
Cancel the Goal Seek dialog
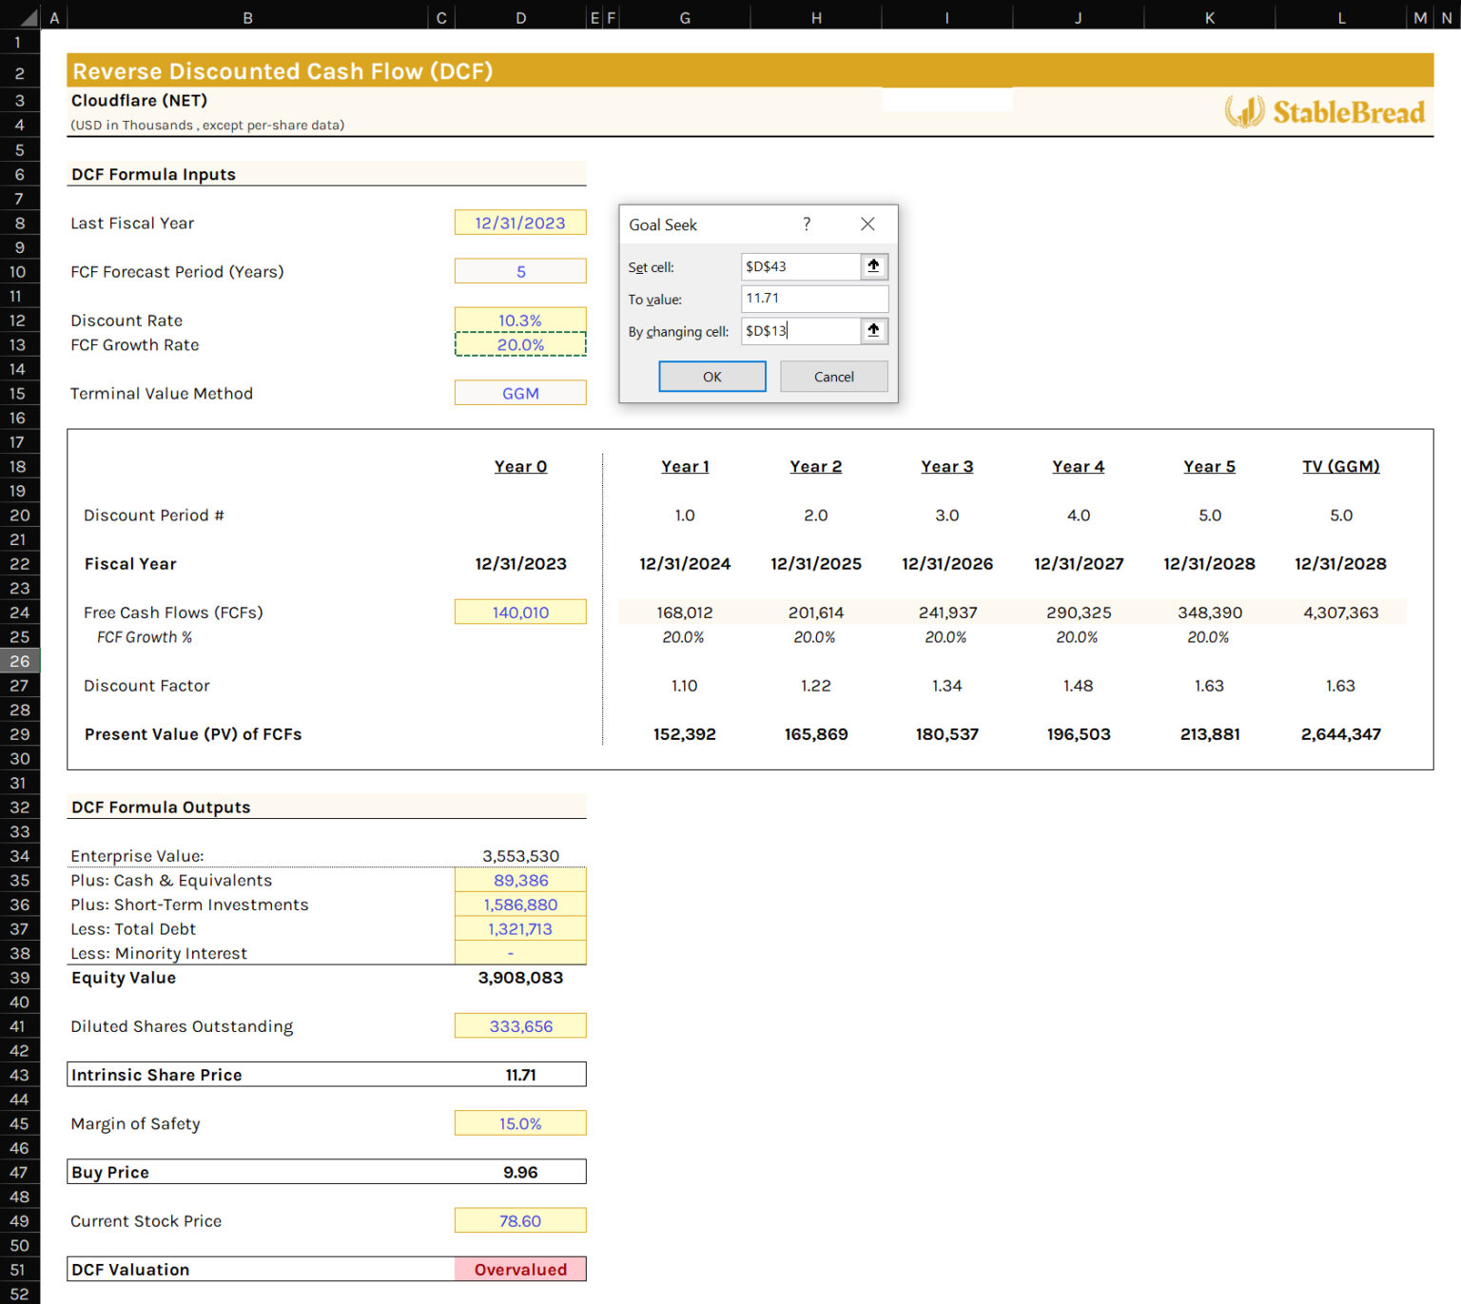833,376
